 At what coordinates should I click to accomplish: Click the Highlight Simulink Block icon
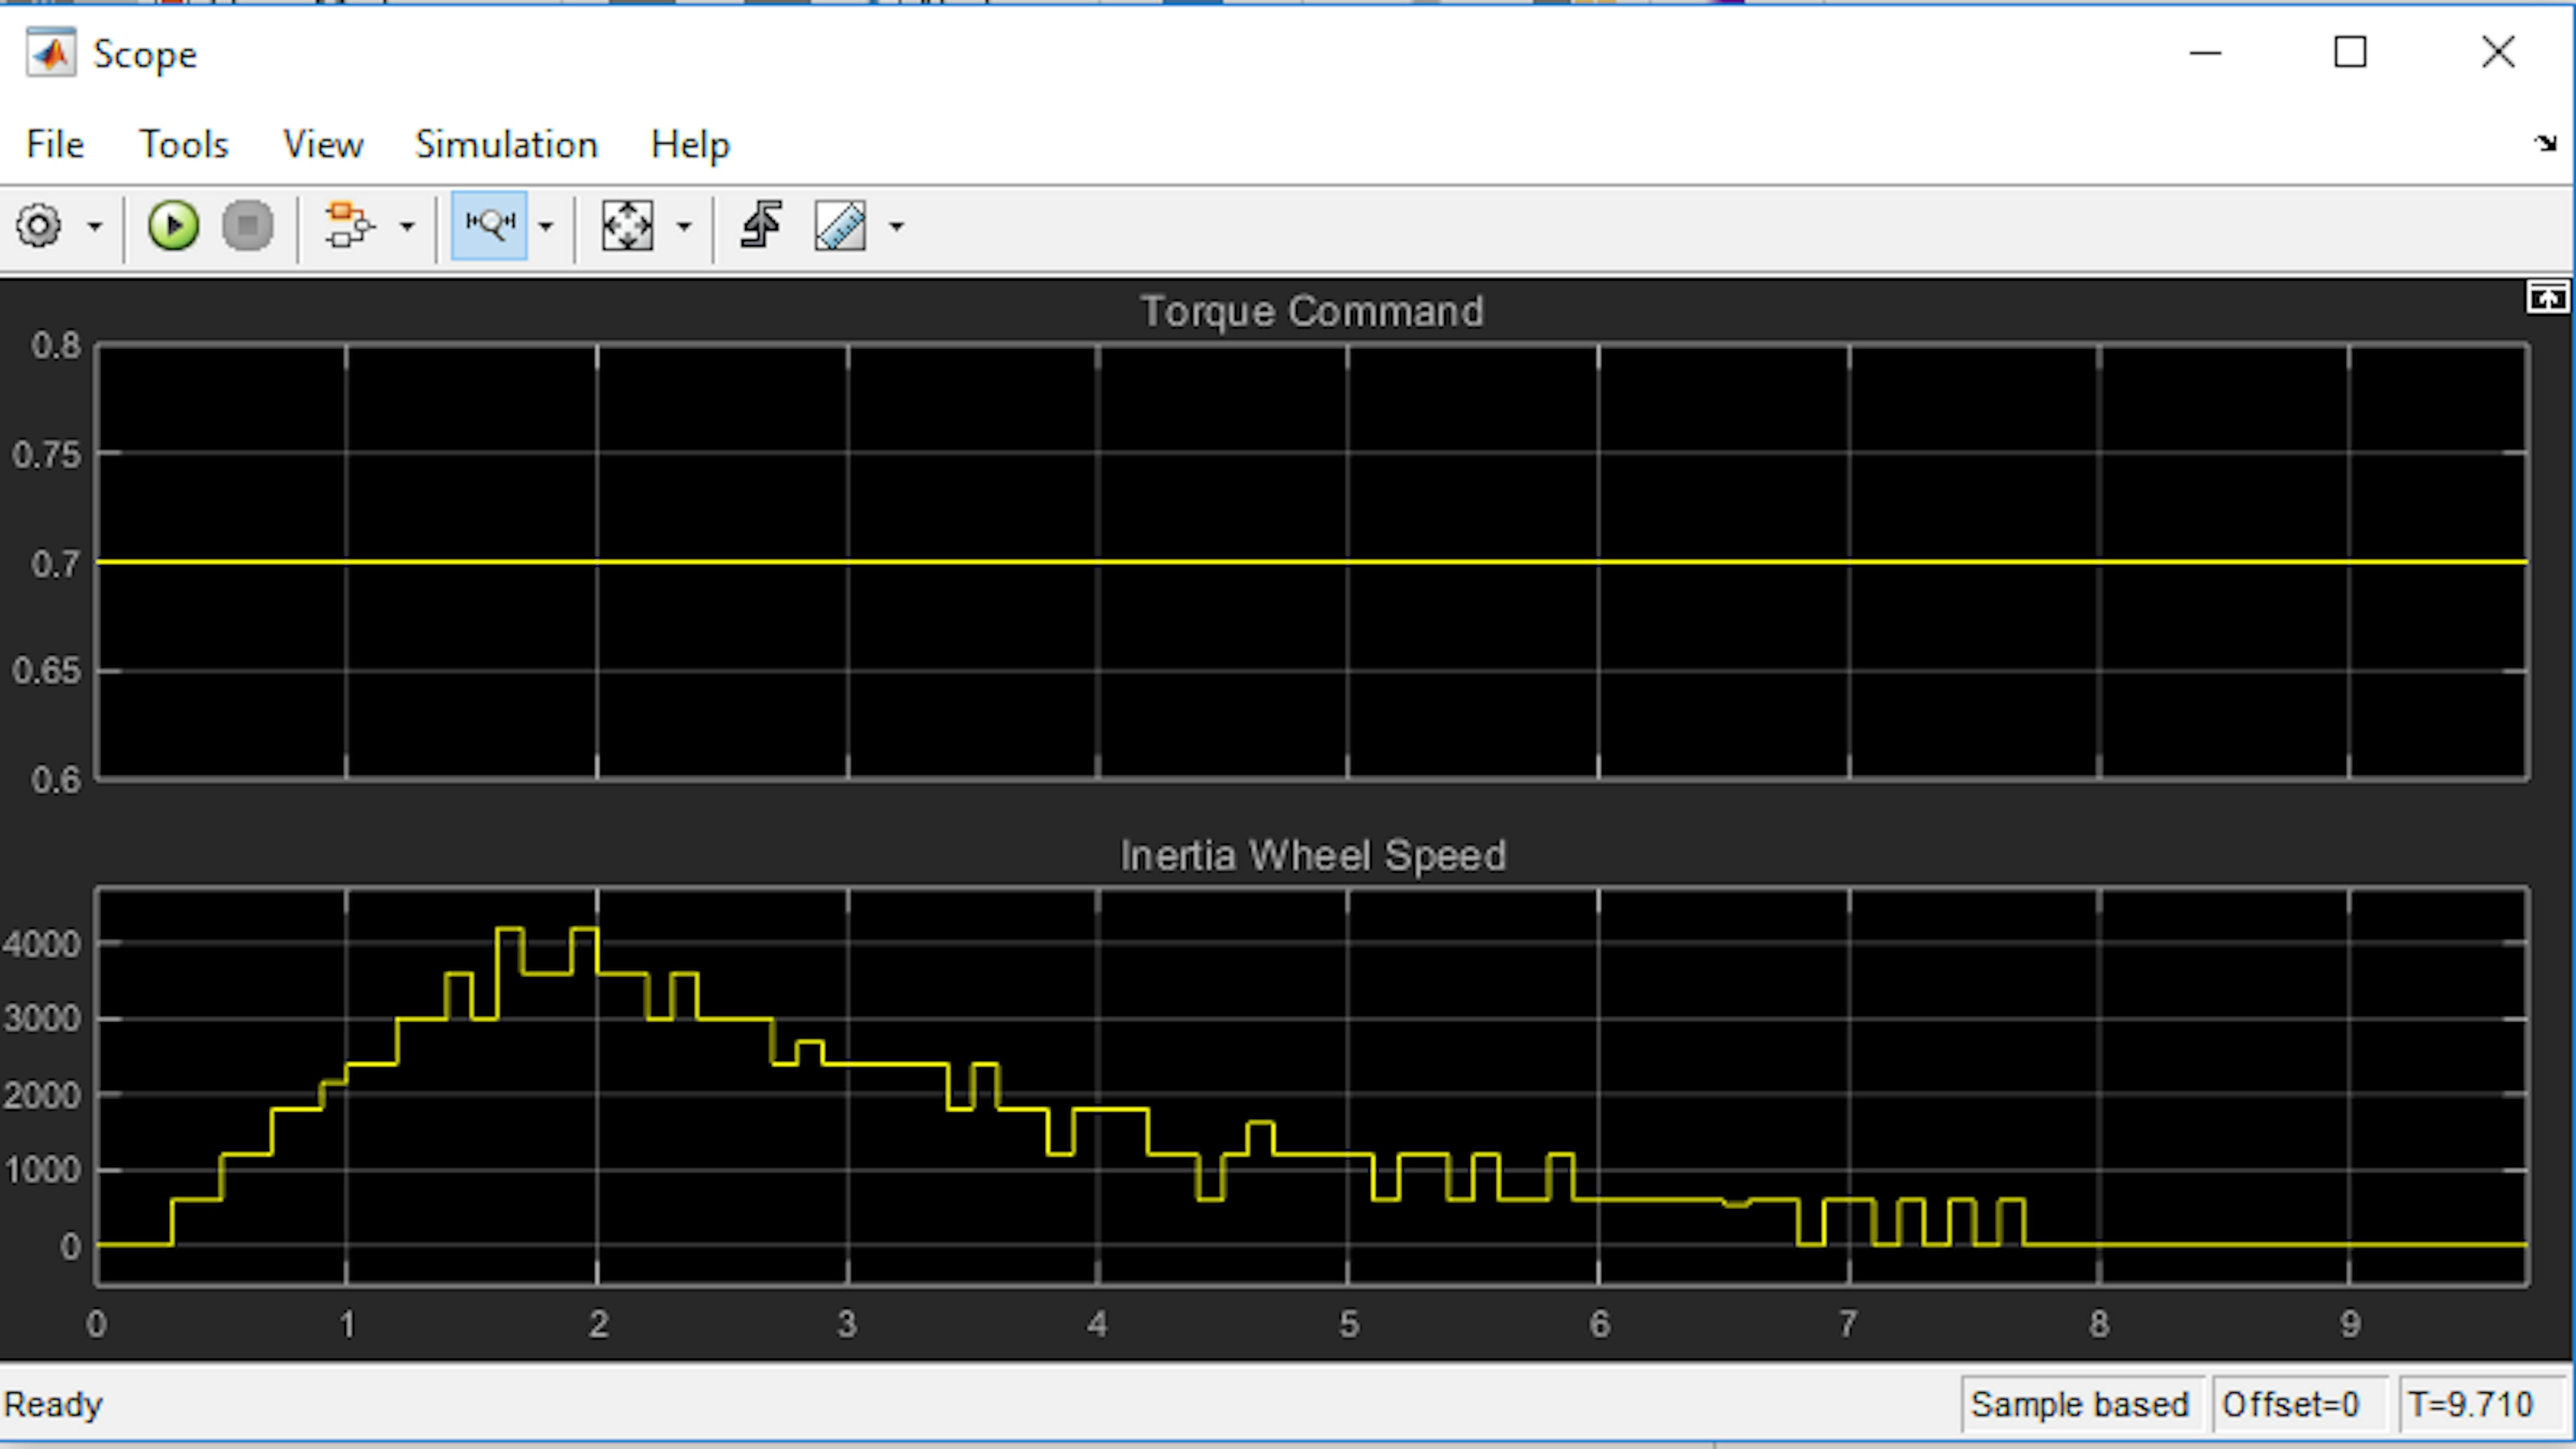click(x=349, y=225)
